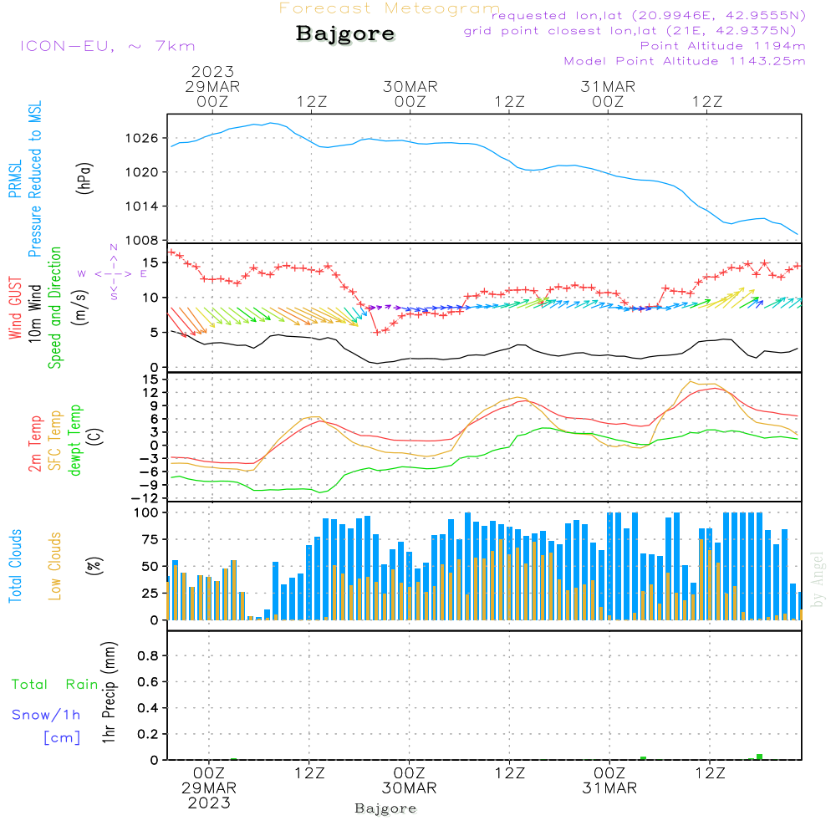The image size is (836, 836).
Task: Click the '(hPa)' unit label
Action: coord(84,178)
